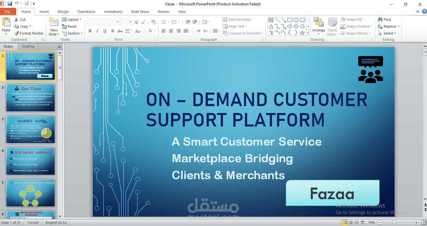
Task: Clear all formatting with the eraser icon
Action: (x=153, y=22)
